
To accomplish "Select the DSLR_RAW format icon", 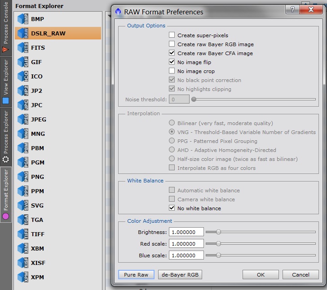I will click(23, 33).
